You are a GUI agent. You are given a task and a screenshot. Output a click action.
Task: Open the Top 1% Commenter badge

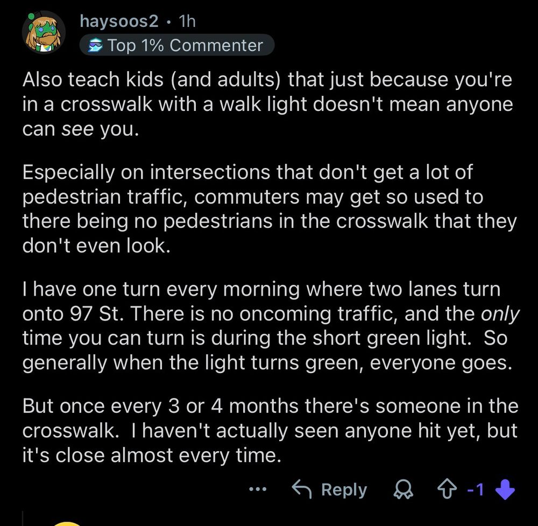[176, 45]
